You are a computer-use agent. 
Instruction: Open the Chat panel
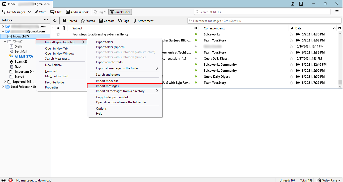coord(56,12)
